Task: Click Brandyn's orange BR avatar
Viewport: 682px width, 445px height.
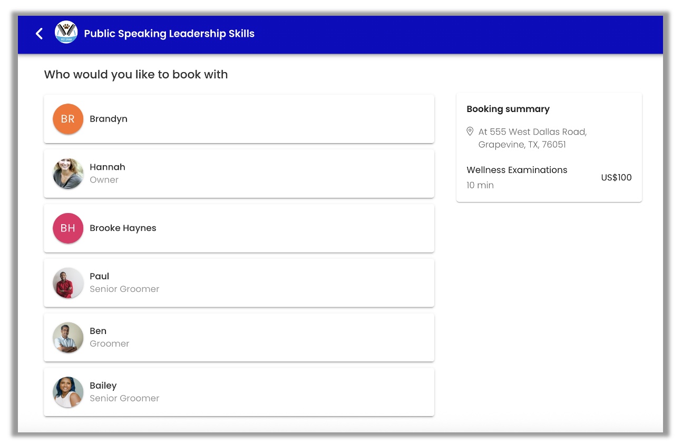Action: (x=68, y=119)
